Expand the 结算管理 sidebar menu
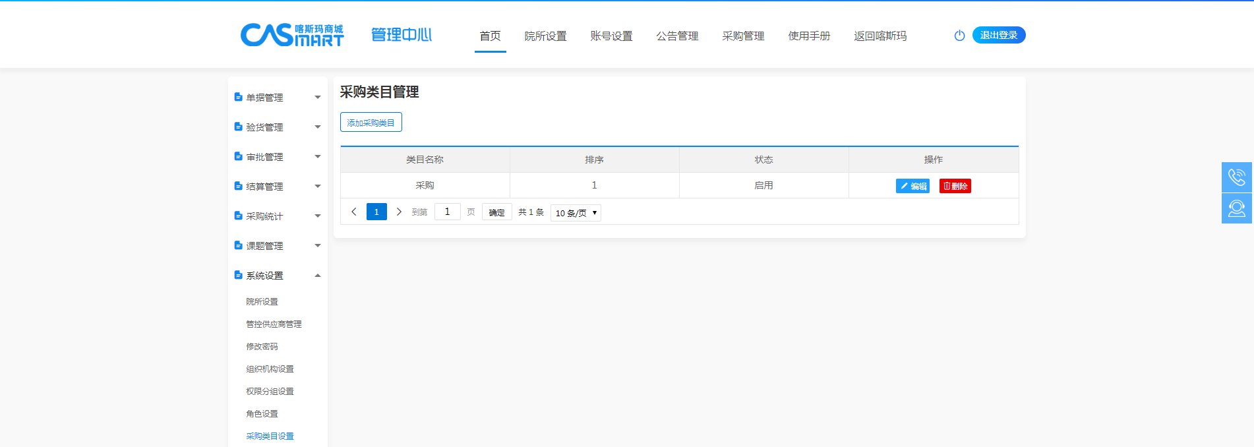This screenshot has height=447, width=1254. click(277, 187)
